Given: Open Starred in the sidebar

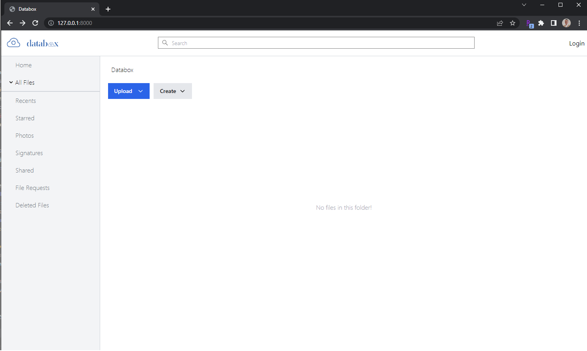Looking at the screenshot, I should [x=25, y=118].
